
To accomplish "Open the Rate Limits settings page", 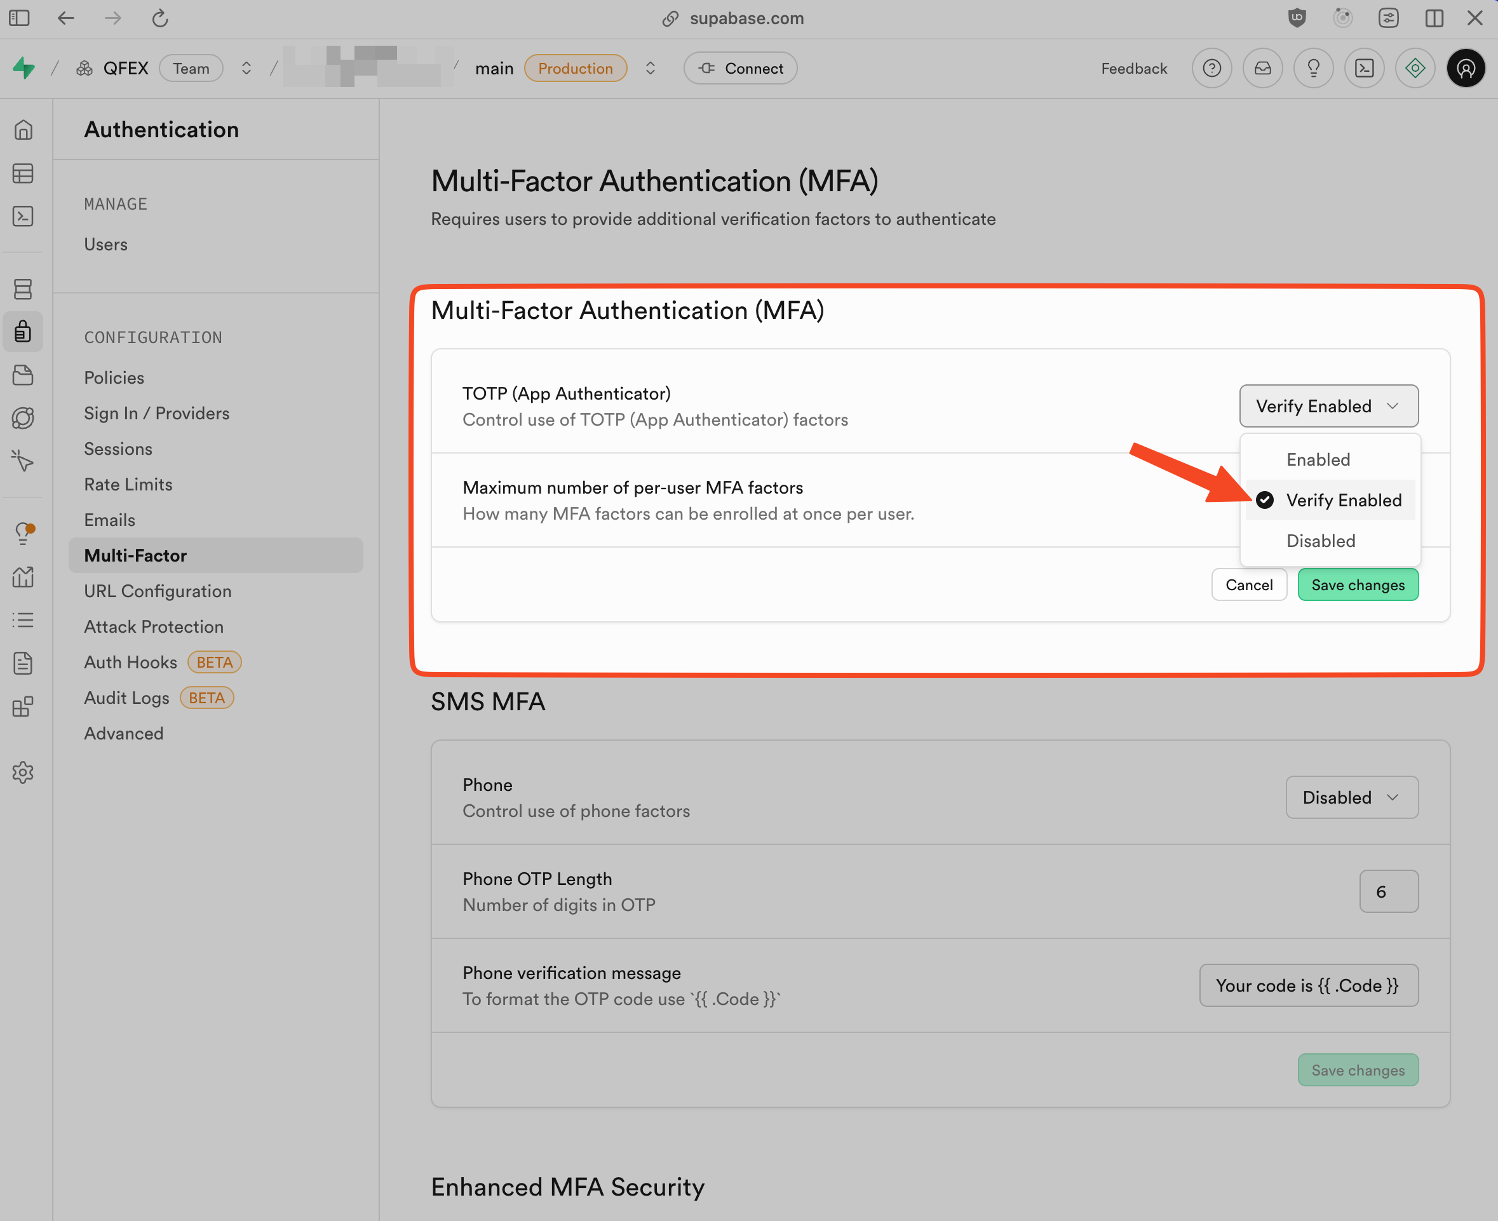I will pos(128,484).
